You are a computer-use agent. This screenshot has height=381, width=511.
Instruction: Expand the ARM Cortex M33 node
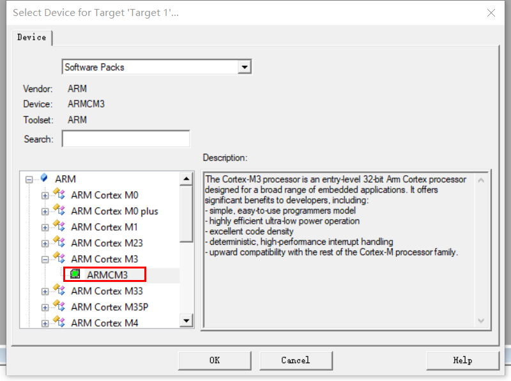coord(45,292)
